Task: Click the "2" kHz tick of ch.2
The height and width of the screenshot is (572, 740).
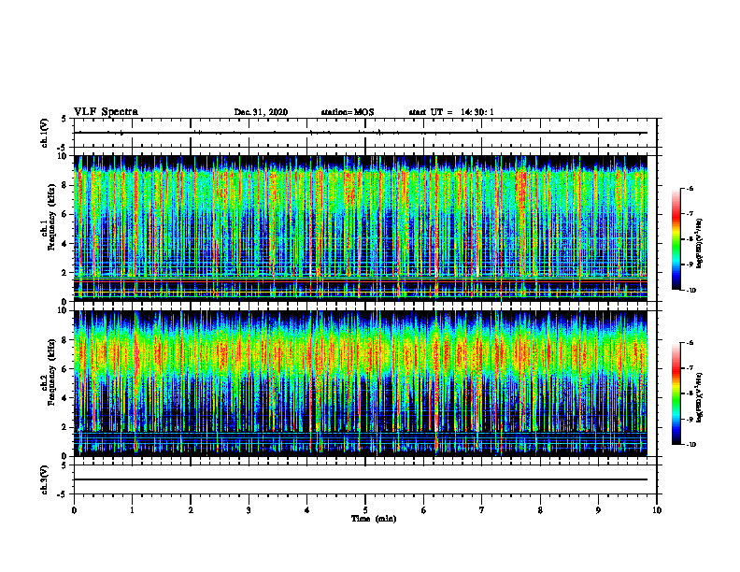Action: (65, 427)
